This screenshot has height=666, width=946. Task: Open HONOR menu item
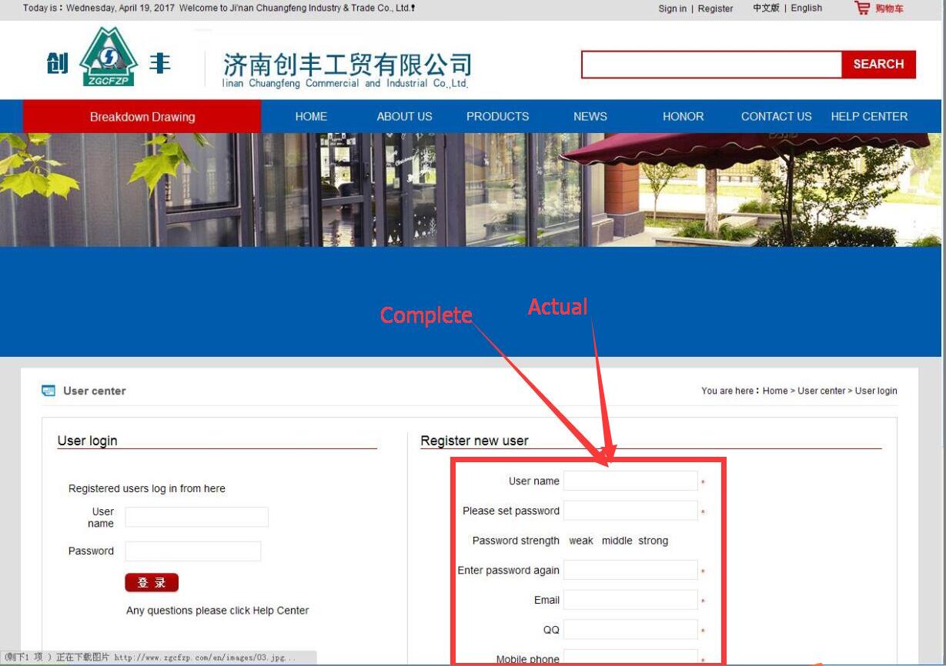(683, 117)
